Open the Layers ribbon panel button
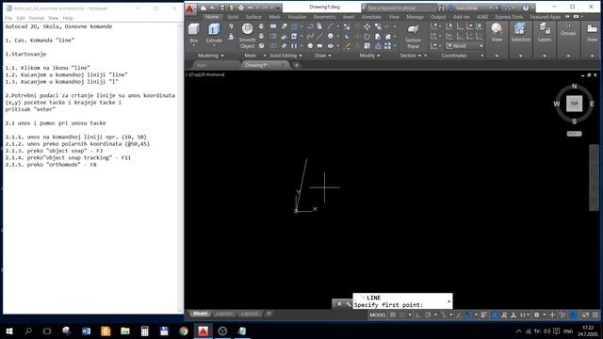This screenshot has width=603, height=339. pyautogui.click(x=545, y=33)
